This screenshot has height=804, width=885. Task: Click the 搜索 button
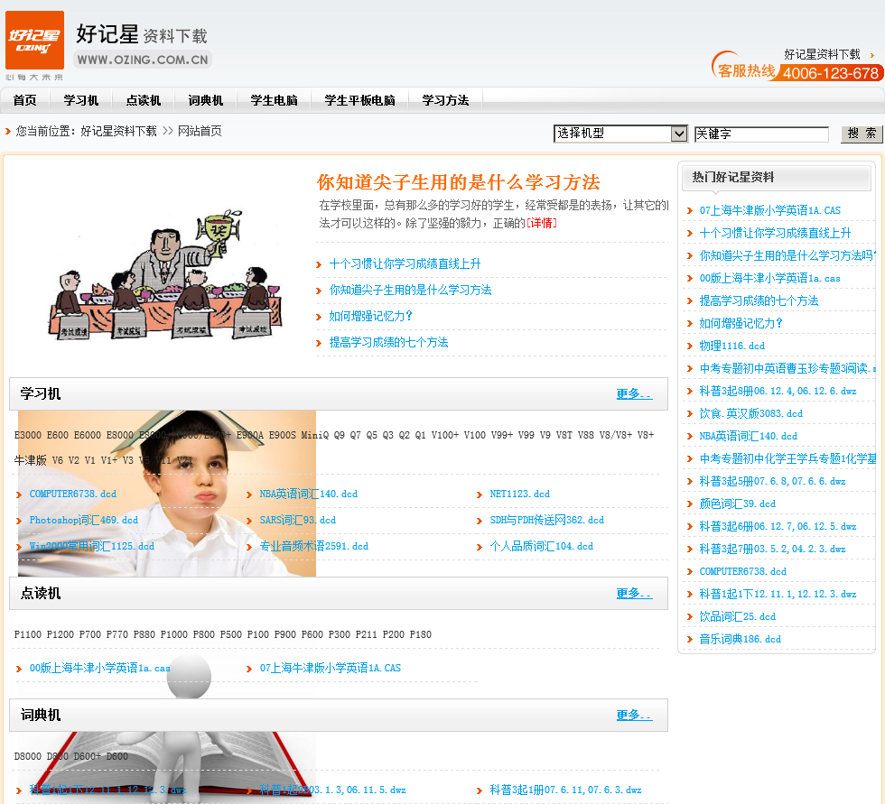point(862,134)
